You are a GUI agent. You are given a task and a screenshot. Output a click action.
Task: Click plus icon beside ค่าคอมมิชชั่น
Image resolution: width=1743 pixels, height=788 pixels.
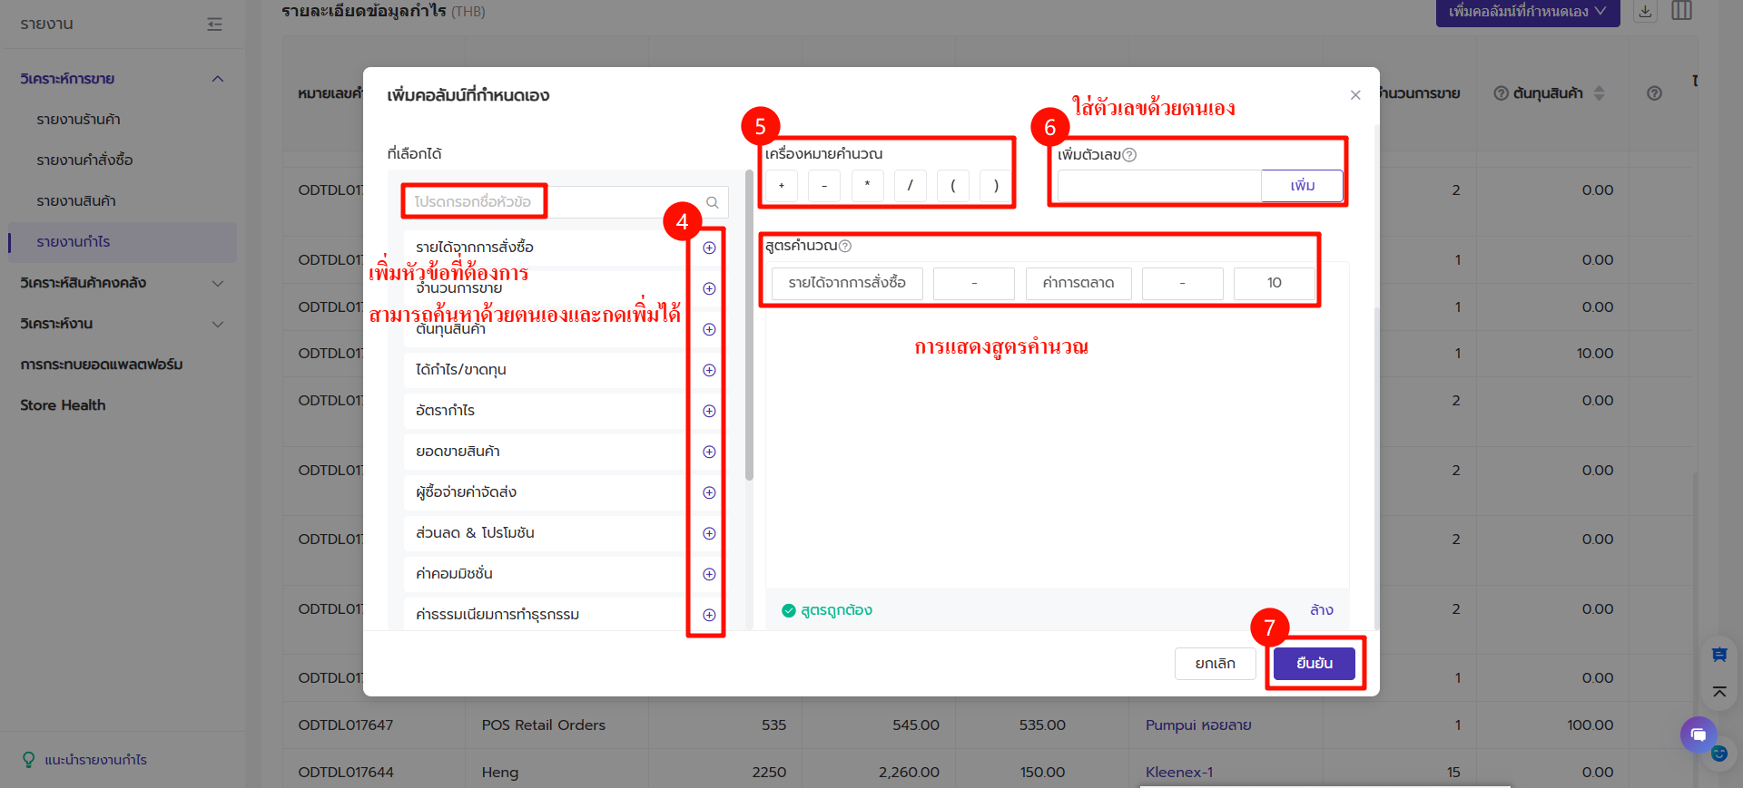[709, 574]
